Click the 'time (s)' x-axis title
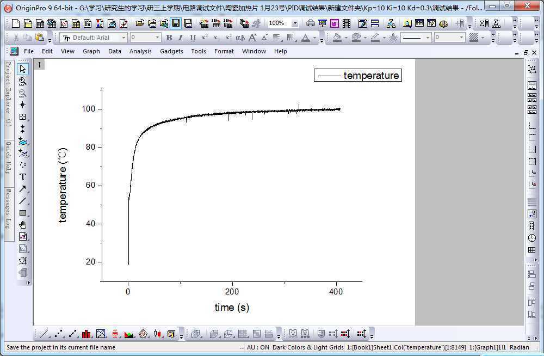The width and height of the screenshot is (544, 356). [232, 308]
